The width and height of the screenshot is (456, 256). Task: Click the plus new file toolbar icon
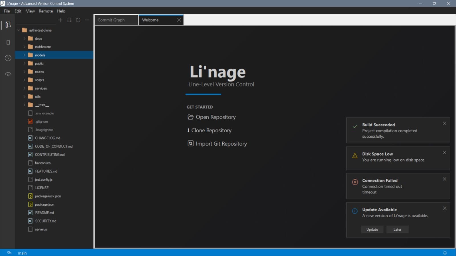pos(60,20)
